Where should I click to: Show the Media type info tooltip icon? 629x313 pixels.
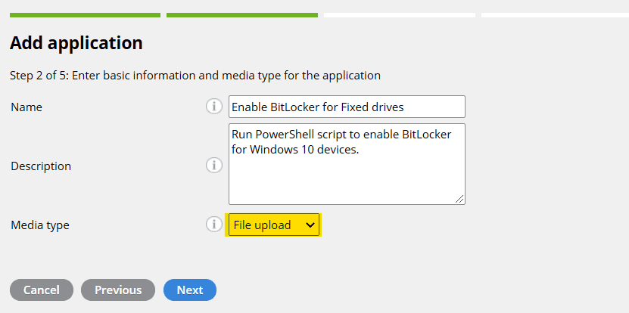pos(213,225)
